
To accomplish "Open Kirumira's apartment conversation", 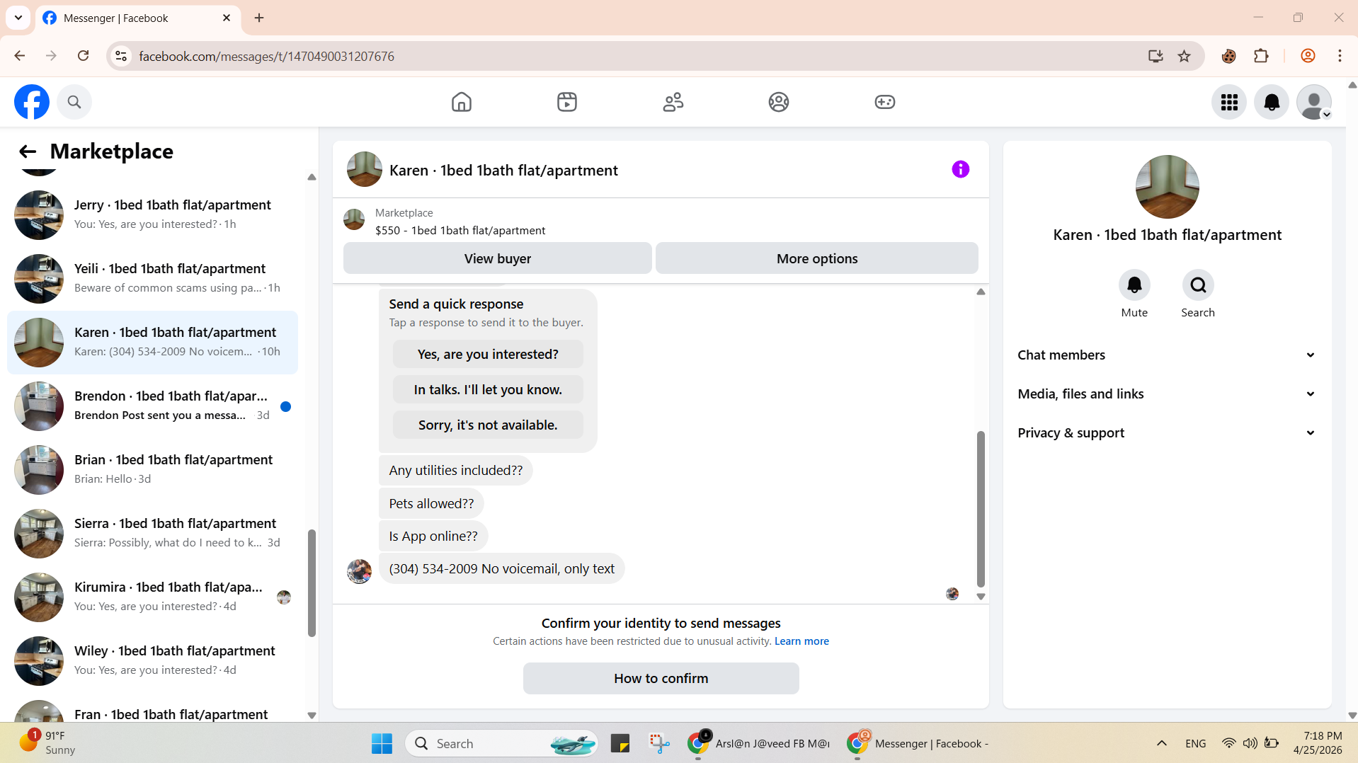I will 152,597.
